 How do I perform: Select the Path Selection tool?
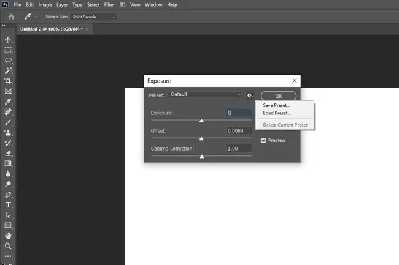tap(8, 215)
